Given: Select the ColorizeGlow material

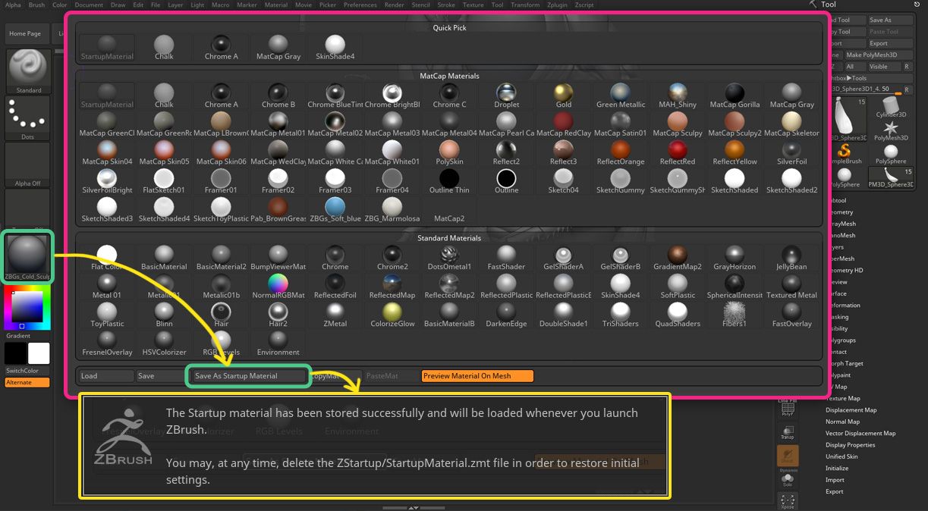Looking at the screenshot, I should pos(392,315).
